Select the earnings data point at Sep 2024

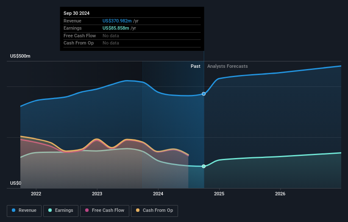[x=203, y=166]
